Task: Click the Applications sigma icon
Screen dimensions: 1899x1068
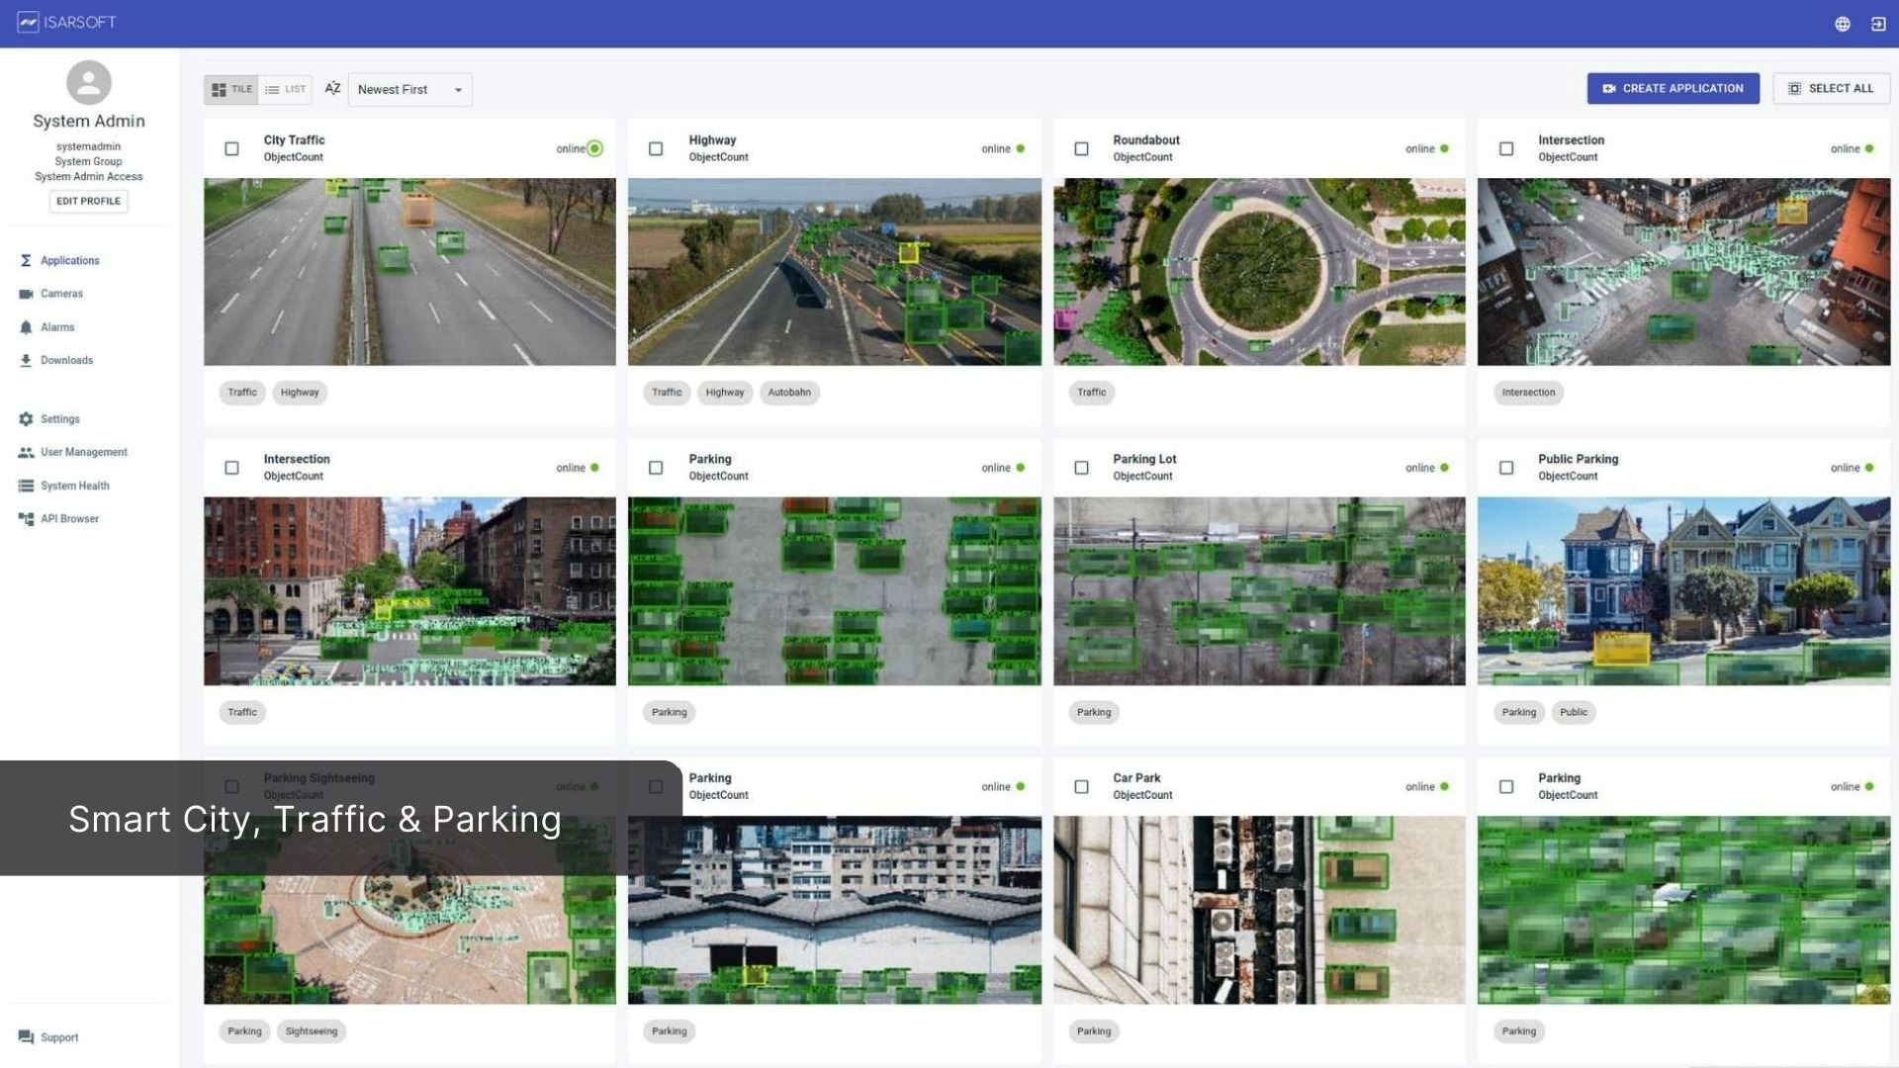Action: point(26,260)
